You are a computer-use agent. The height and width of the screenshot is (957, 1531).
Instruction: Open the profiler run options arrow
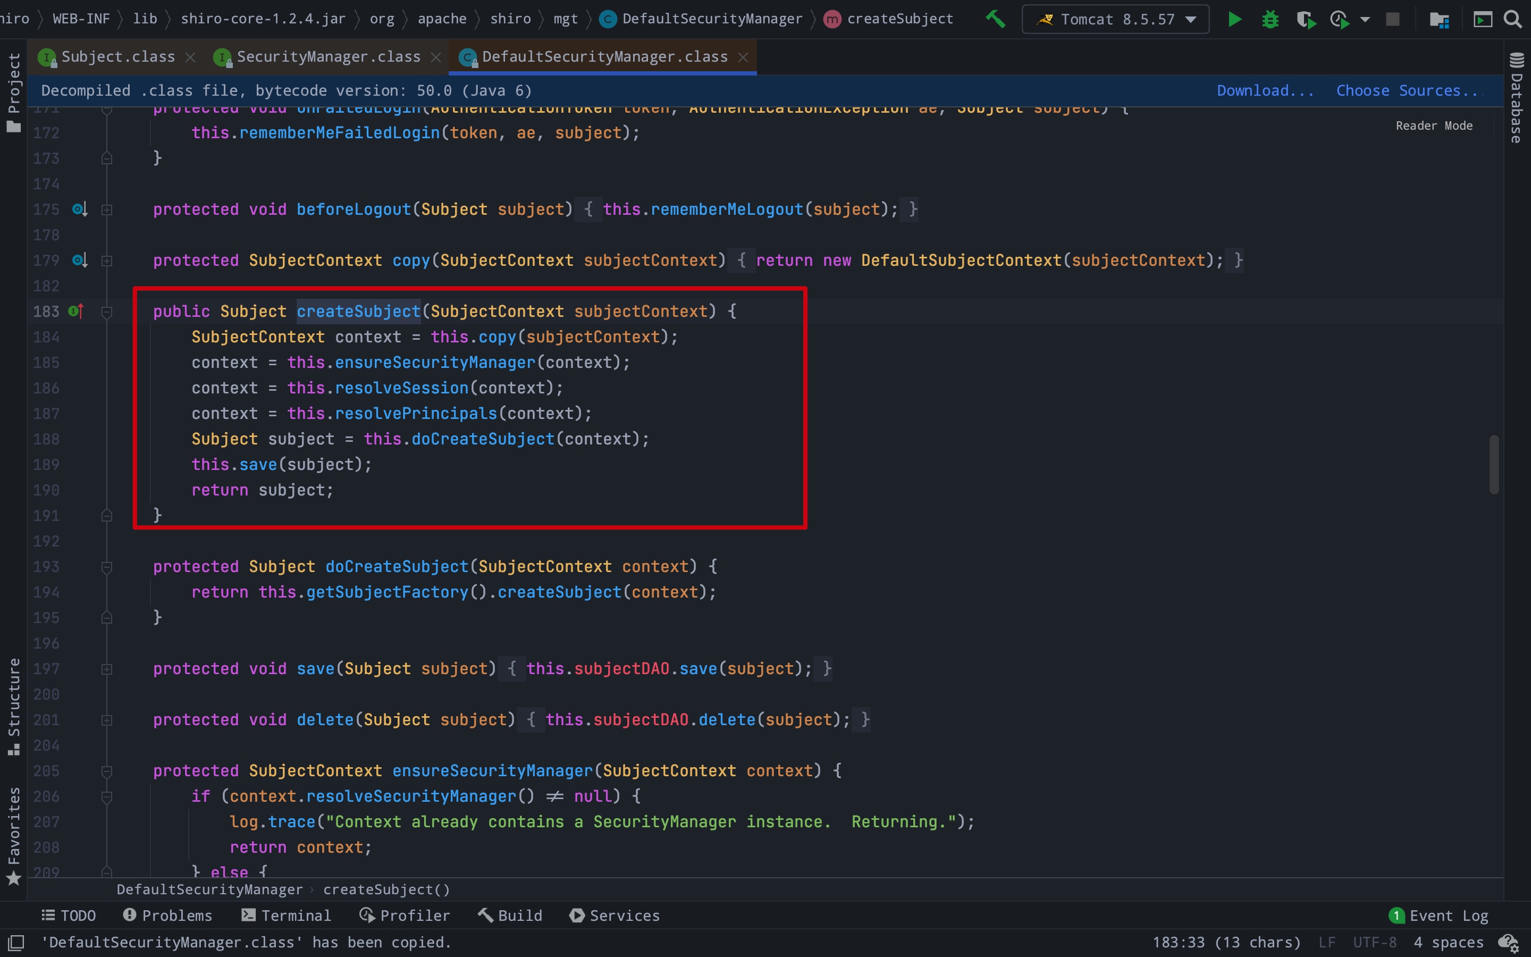point(1365,20)
